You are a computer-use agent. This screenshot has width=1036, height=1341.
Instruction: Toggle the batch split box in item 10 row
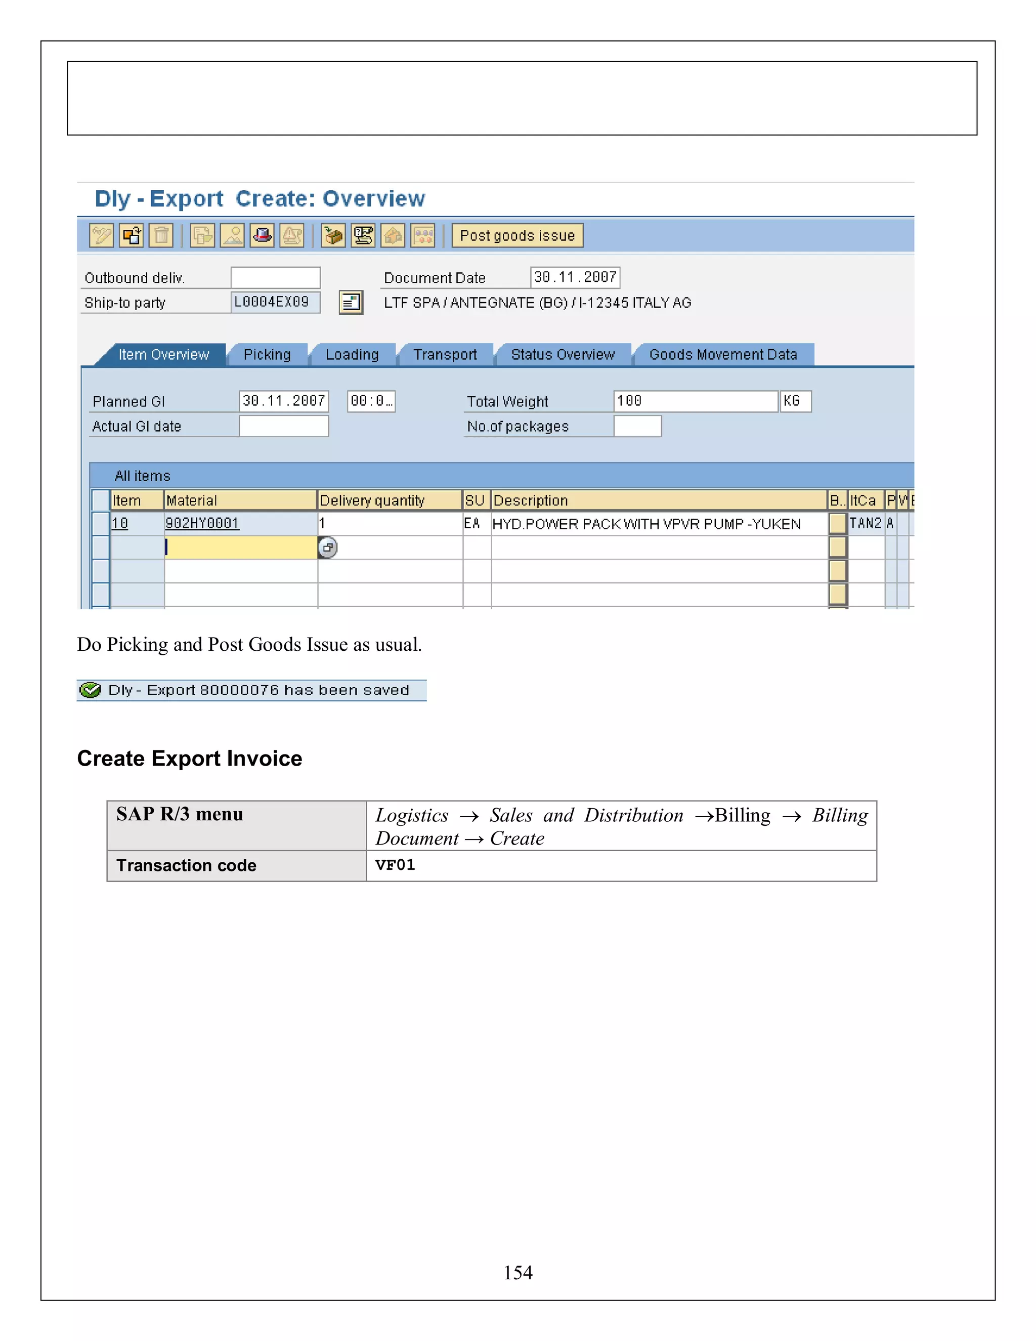click(837, 524)
